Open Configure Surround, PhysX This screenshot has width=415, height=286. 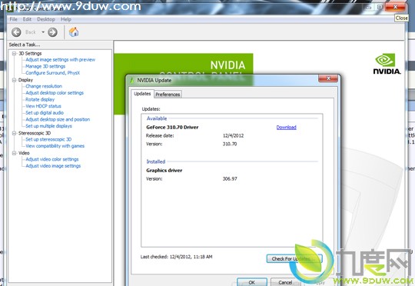[53, 73]
